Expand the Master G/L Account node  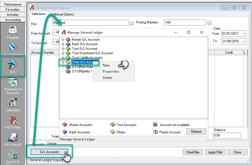pos(63,40)
